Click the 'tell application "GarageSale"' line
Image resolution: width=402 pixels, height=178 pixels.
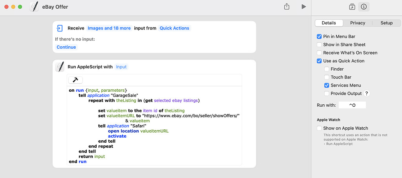(108, 96)
